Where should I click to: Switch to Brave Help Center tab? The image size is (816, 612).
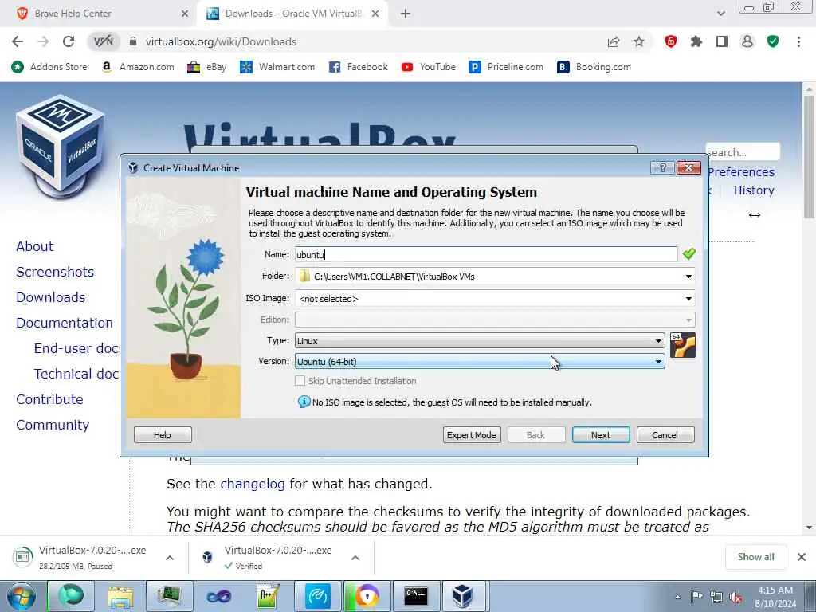coord(103,14)
